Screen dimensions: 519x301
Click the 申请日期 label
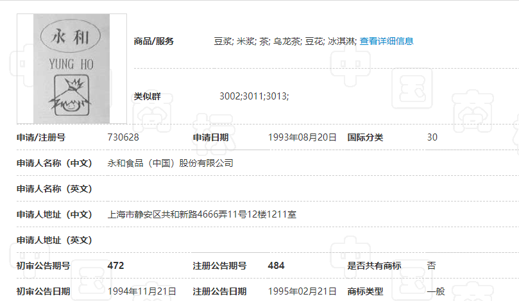[210, 137]
